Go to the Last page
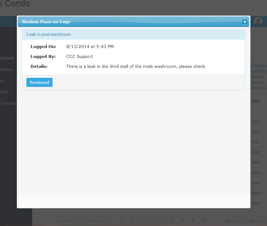 click(x=254, y=221)
